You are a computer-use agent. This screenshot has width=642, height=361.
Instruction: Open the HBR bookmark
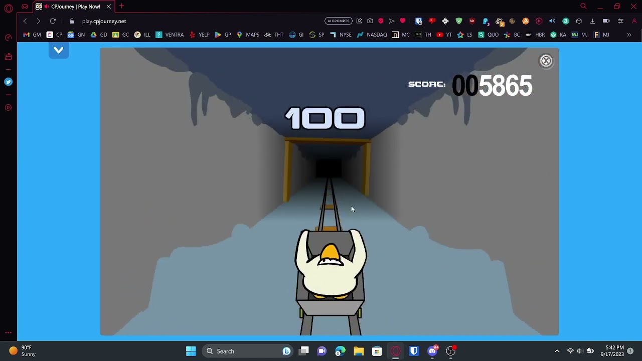[535, 35]
